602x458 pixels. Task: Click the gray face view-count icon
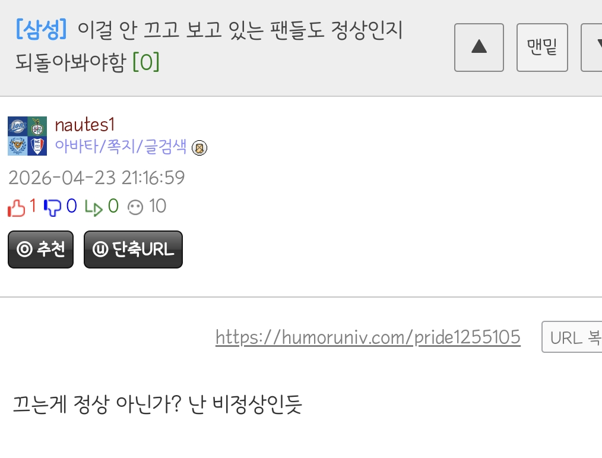(135, 207)
